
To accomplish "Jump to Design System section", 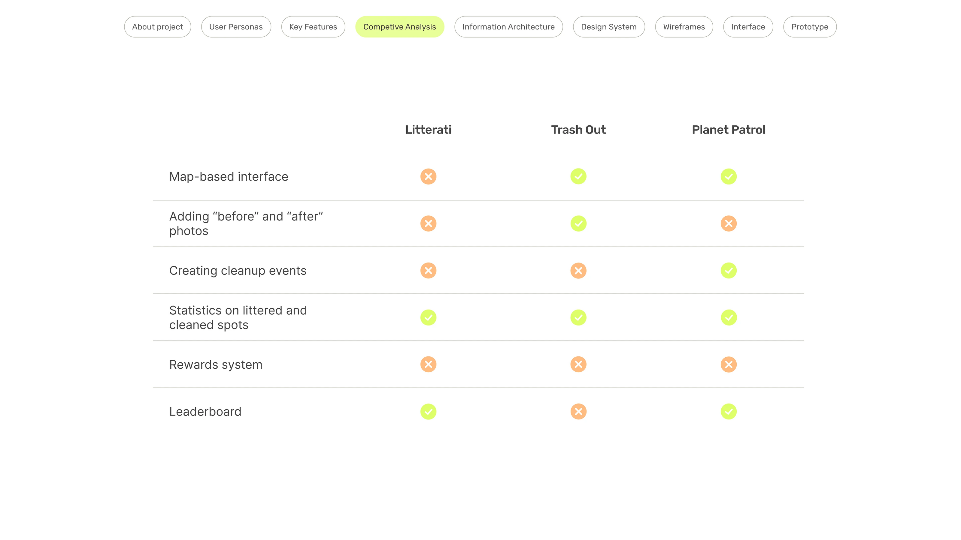I will coord(608,27).
